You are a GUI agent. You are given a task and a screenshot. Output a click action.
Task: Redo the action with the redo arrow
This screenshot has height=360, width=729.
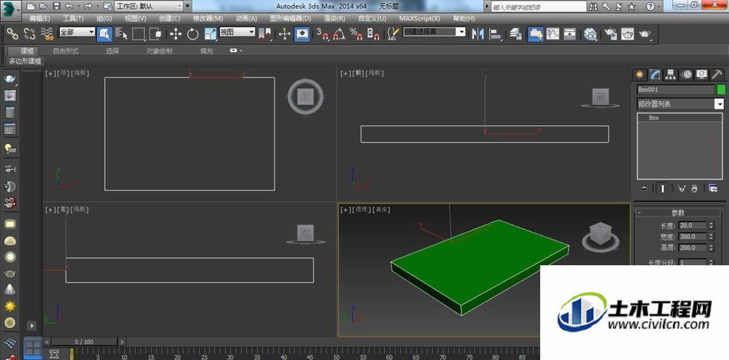pos(87,7)
